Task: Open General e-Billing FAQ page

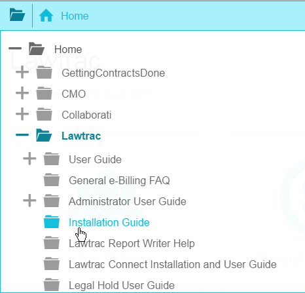Action: [x=119, y=180]
